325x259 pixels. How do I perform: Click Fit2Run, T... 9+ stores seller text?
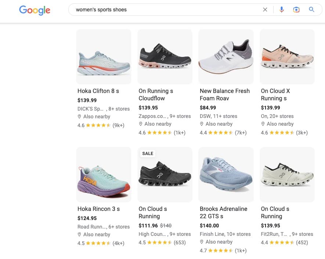coord(287,234)
